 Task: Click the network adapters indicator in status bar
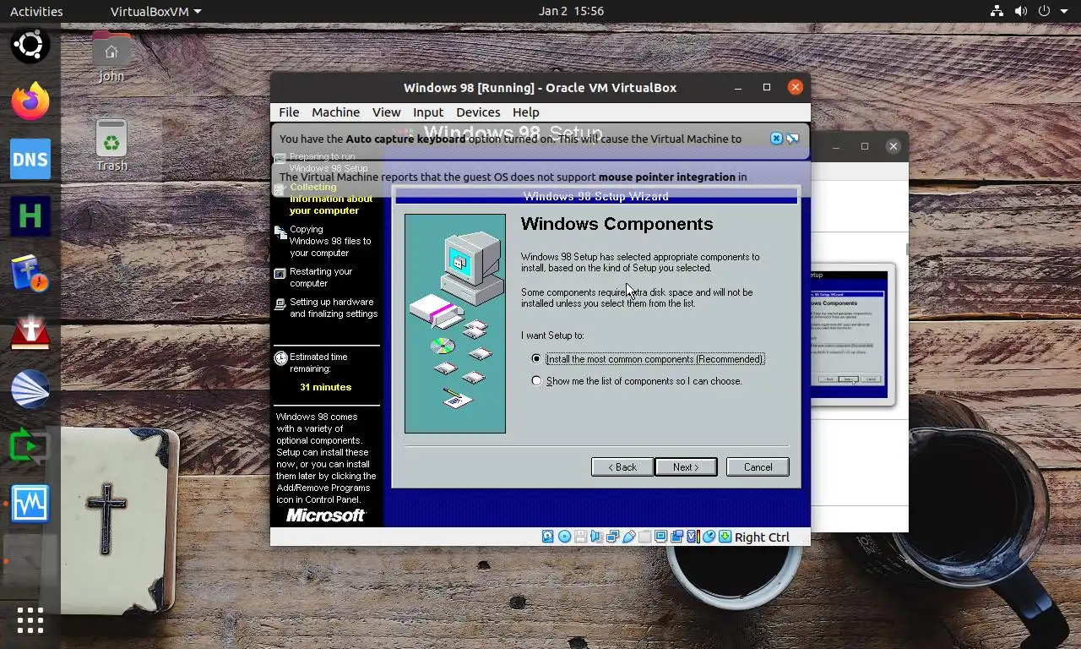coord(612,537)
